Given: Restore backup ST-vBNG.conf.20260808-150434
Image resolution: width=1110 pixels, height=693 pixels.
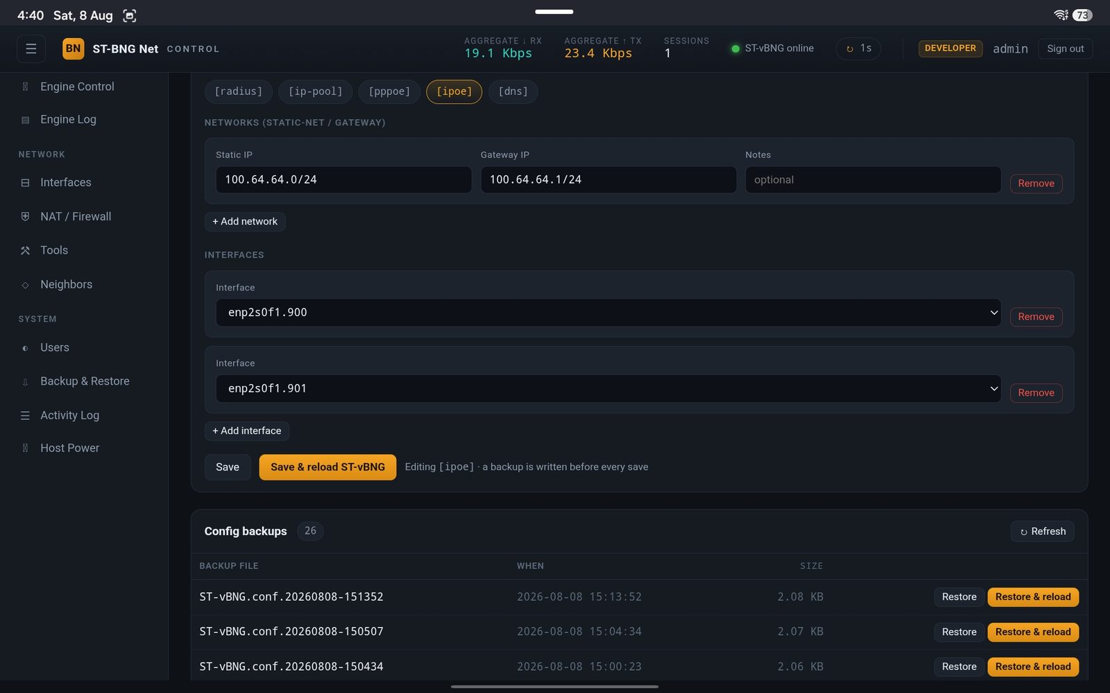Looking at the screenshot, I should coord(959,667).
